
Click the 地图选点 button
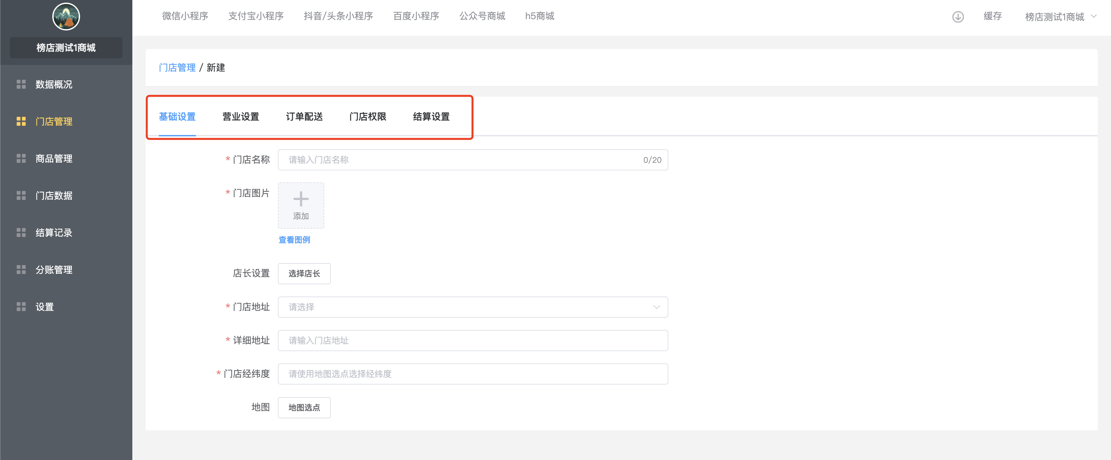(304, 407)
